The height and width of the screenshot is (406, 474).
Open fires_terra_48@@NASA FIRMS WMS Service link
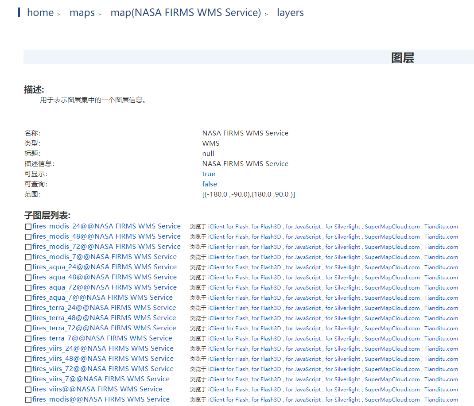pos(104,318)
